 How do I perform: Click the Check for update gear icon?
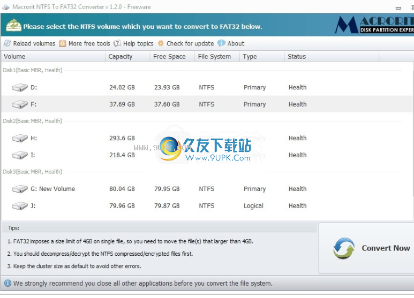[x=161, y=43]
